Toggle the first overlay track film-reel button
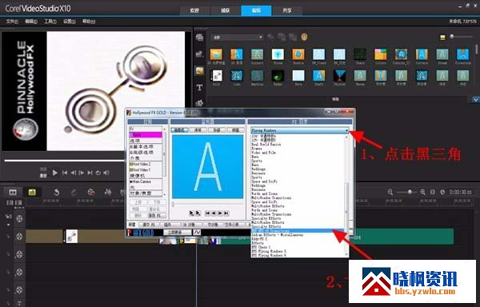Screen dimensions: 480x307 (19, 237)
